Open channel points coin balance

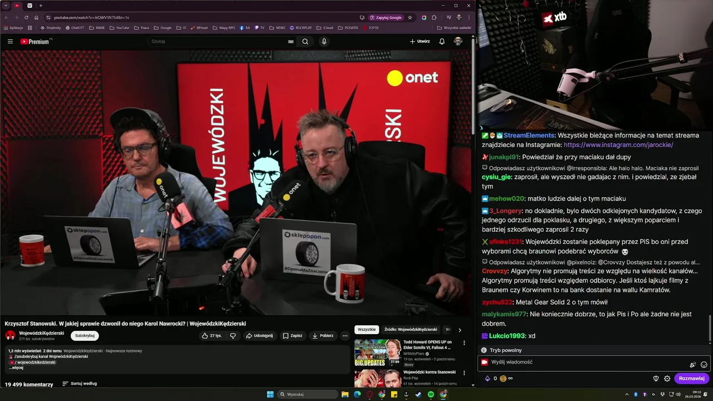pos(506,379)
